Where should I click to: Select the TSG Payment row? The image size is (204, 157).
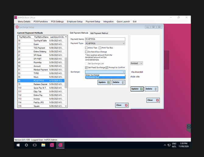pos(41,48)
